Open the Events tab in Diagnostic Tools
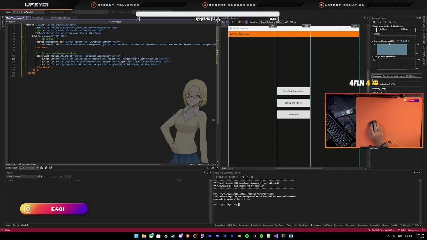 [386, 76]
